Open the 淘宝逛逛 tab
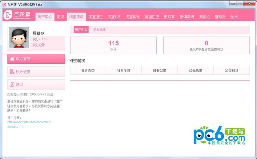Screen dimensions: 257x159 point(96,17)
